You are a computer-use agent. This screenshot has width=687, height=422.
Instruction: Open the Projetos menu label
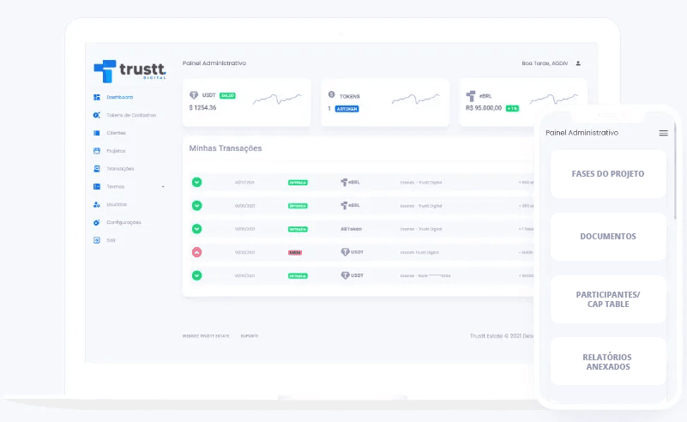click(x=116, y=151)
